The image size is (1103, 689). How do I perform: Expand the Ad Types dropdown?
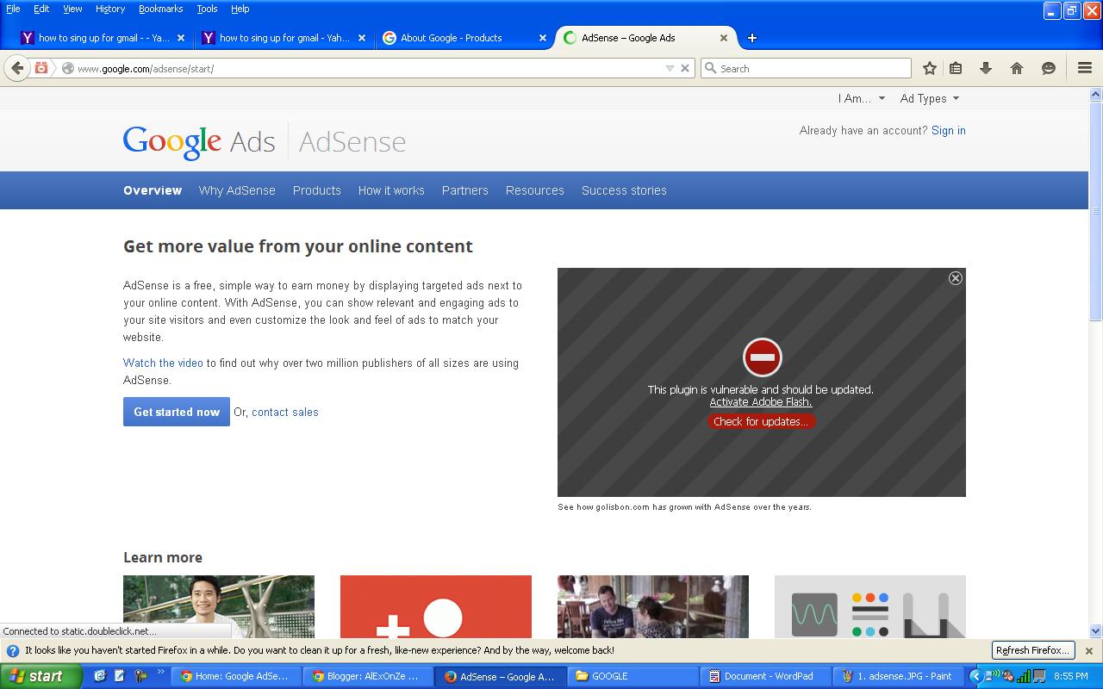pos(930,98)
